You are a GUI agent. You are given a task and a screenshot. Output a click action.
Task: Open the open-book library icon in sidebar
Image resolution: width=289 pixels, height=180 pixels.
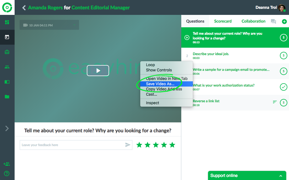pos(7,82)
